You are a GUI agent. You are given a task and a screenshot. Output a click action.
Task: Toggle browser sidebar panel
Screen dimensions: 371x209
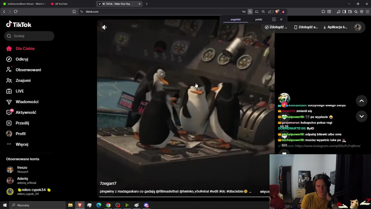344,12
